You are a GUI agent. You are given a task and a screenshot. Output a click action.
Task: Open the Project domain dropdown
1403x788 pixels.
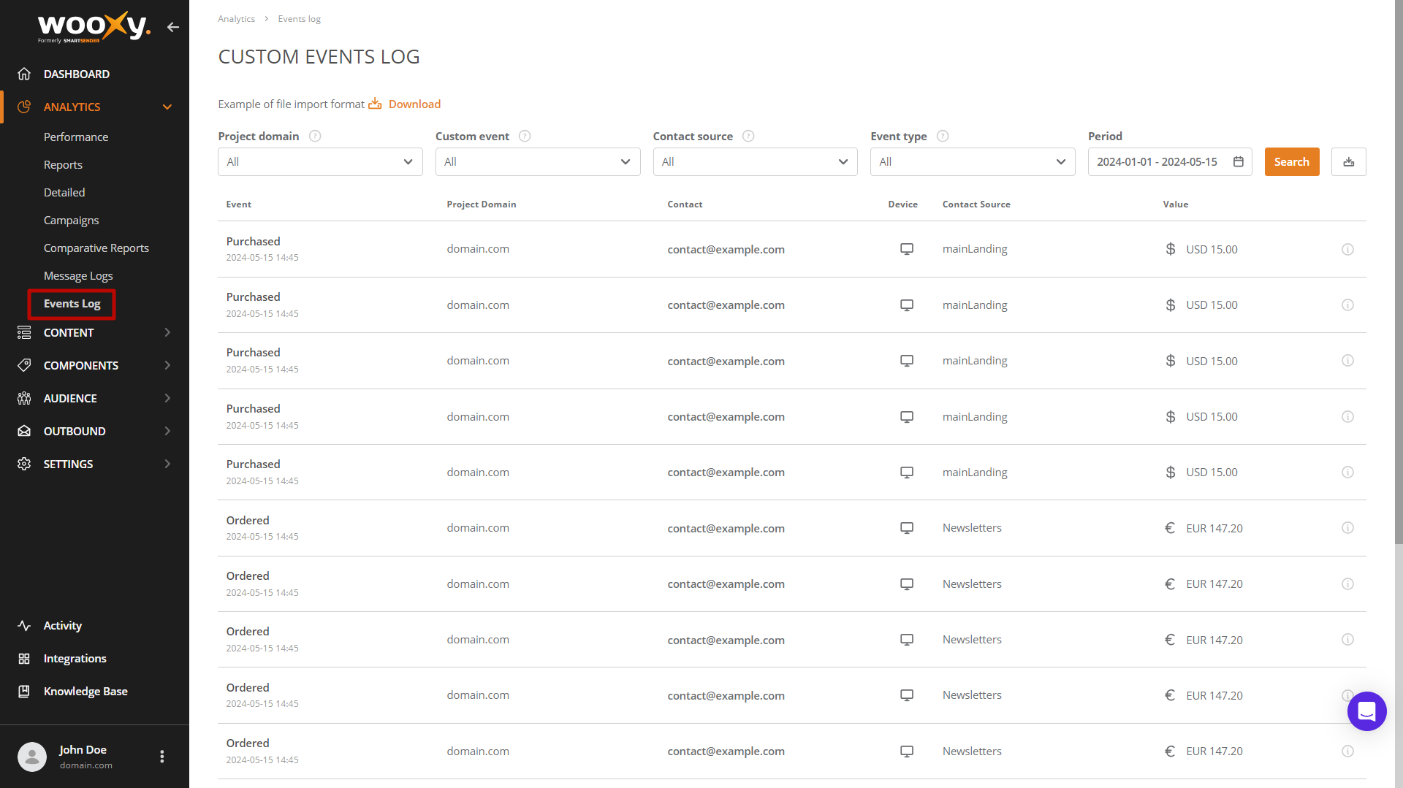[319, 161]
